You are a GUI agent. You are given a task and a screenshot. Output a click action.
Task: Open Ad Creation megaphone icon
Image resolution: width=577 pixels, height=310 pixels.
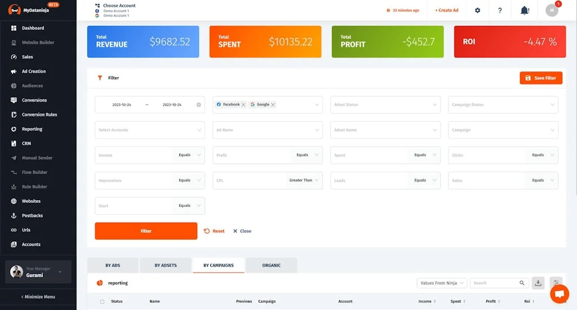pyautogui.click(x=14, y=72)
